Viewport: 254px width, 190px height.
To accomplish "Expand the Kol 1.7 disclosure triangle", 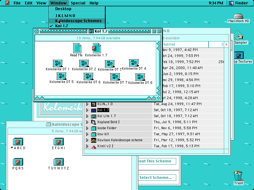I will (x=87, y=110).
